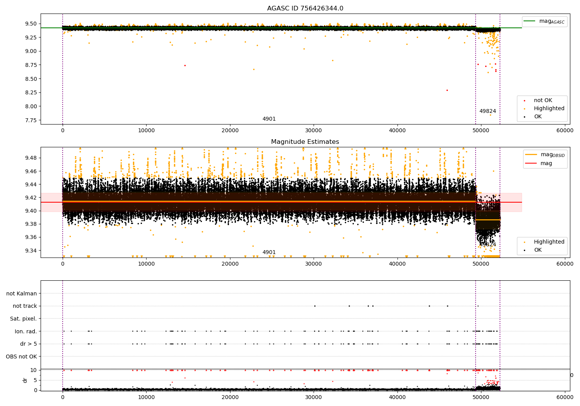Click the 9.25 y-axis tick label
The image size is (580, 406).
[30, 38]
